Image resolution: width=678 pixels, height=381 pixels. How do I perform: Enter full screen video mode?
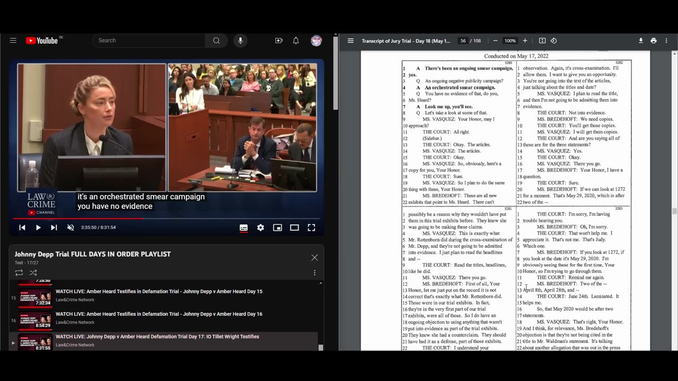pyautogui.click(x=311, y=228)
